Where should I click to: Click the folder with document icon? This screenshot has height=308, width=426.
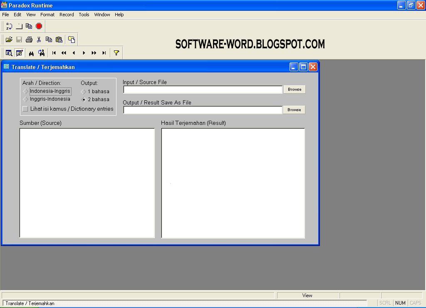72,40
